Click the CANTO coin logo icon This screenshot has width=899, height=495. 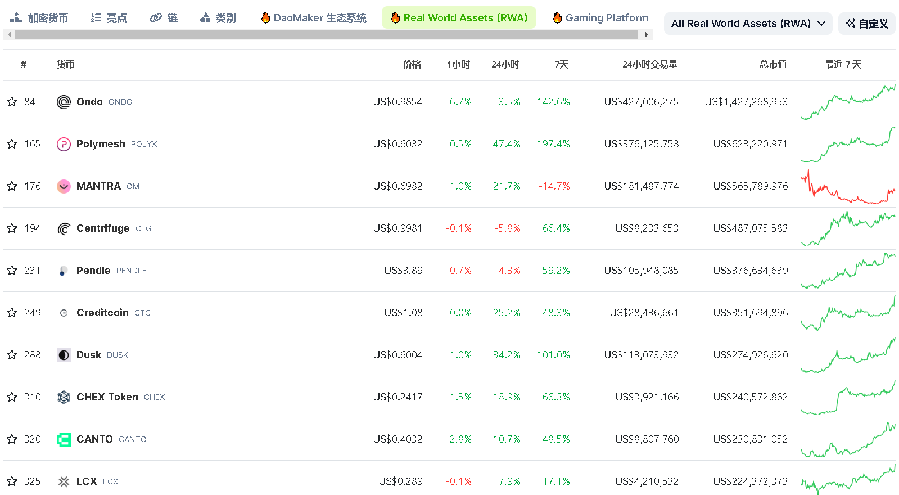[64, 439]
